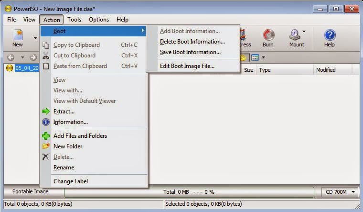
Task: Expand the Mount dropdown arrow
Action: click(x=304, y=32)
